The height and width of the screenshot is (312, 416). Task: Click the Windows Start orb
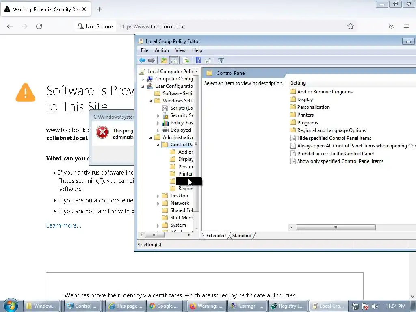(11, 305)
